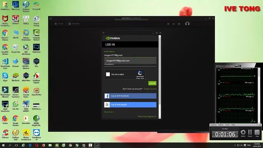This screenshot has width=263, height=148.
Task: Select the Norton Security Scan desktop icon
Action: coord(26,135)
